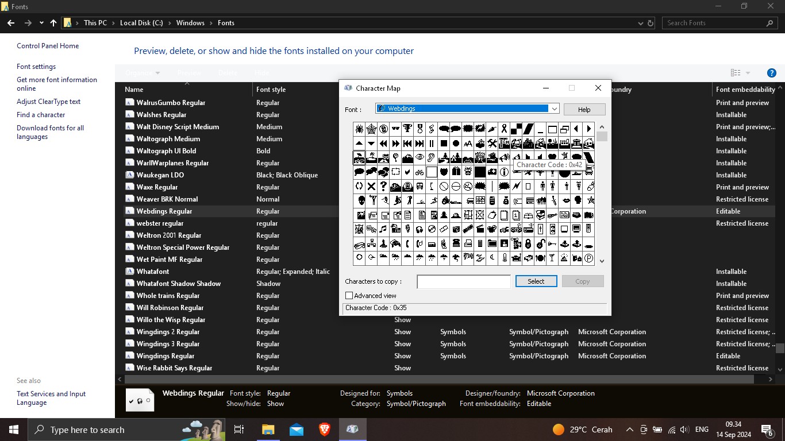Open the recent locations chevron
Image resolution: width=785 pixels, height=441 pixels.
pos(41,23)
